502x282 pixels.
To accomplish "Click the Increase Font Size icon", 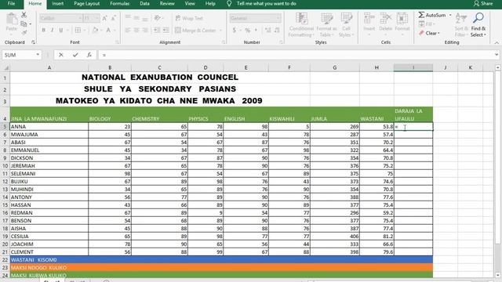I will (104, 18).
